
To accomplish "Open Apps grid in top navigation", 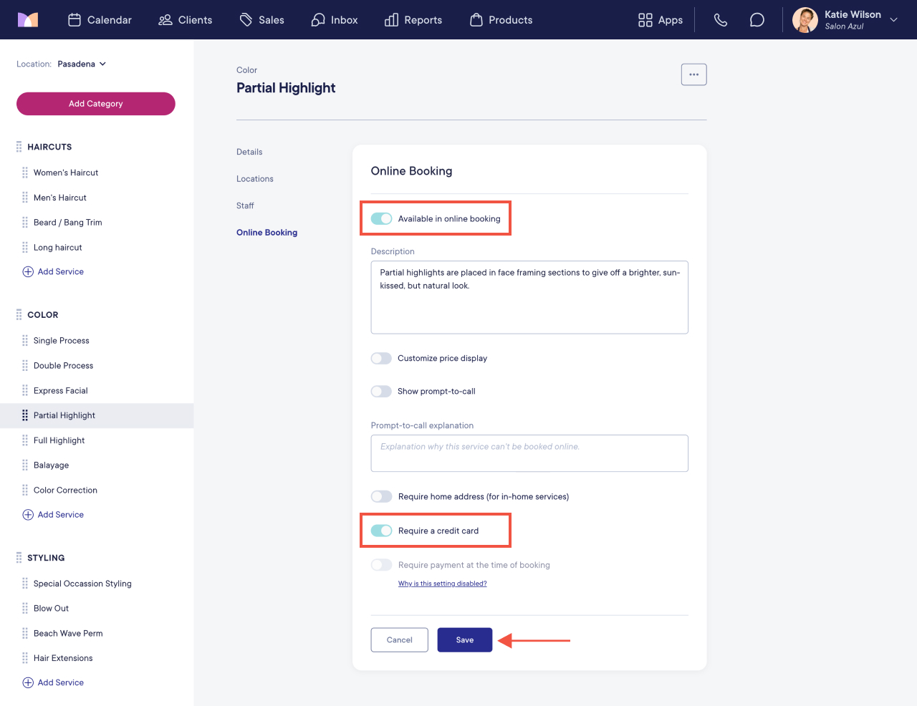I will tap(660, 20).
